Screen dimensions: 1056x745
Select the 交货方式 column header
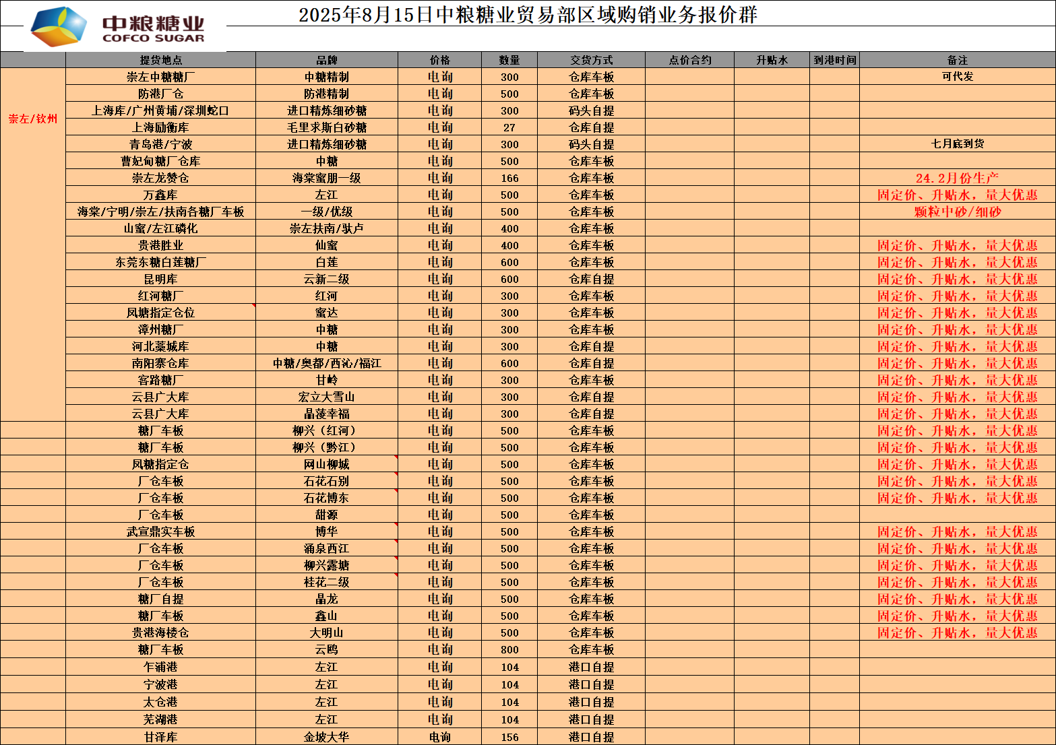coord(591,60)
